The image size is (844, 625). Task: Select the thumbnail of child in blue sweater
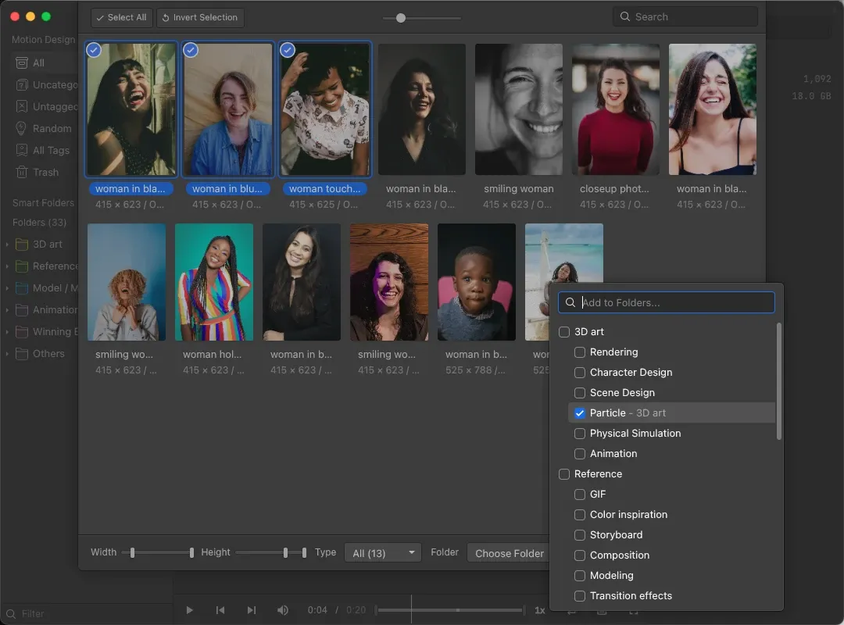(x=477, y=282)
